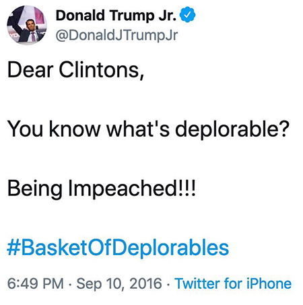This screenshot has width=303, height=305.
Task: Click the word Impeached in the tweet
Action: [x=123, y=189]
